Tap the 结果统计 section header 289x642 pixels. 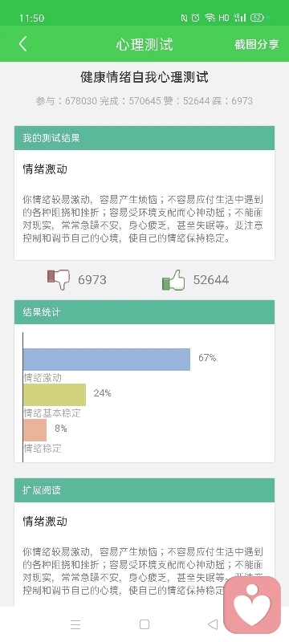pos(144,312)
